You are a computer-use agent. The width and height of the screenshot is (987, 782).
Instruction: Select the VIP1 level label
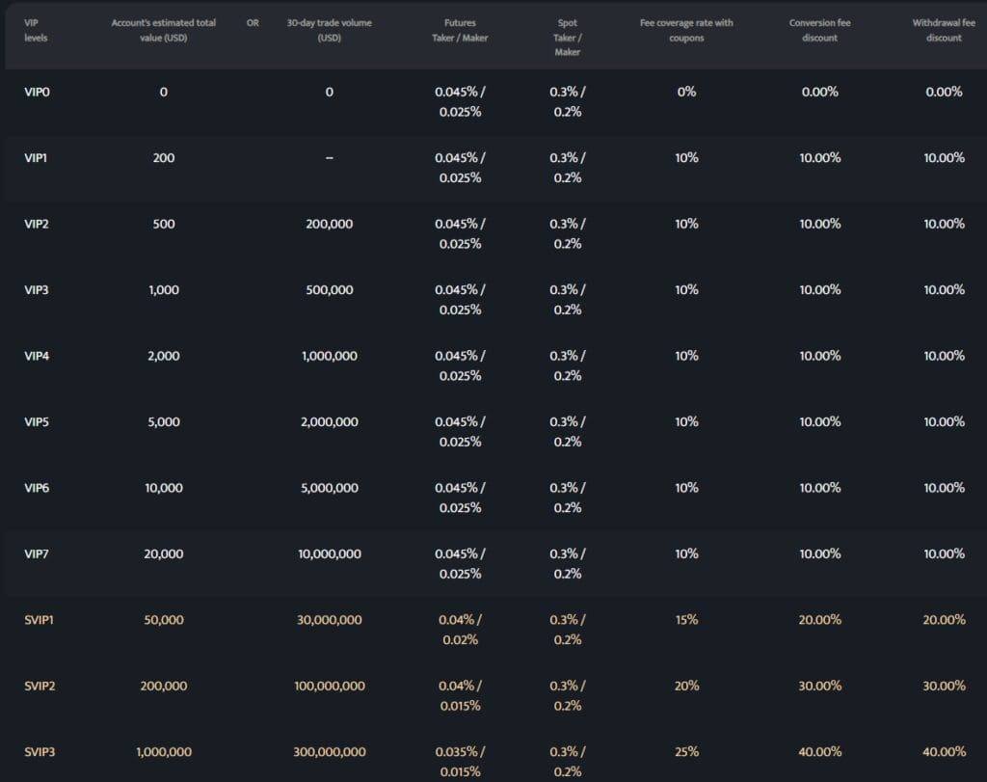36,158
